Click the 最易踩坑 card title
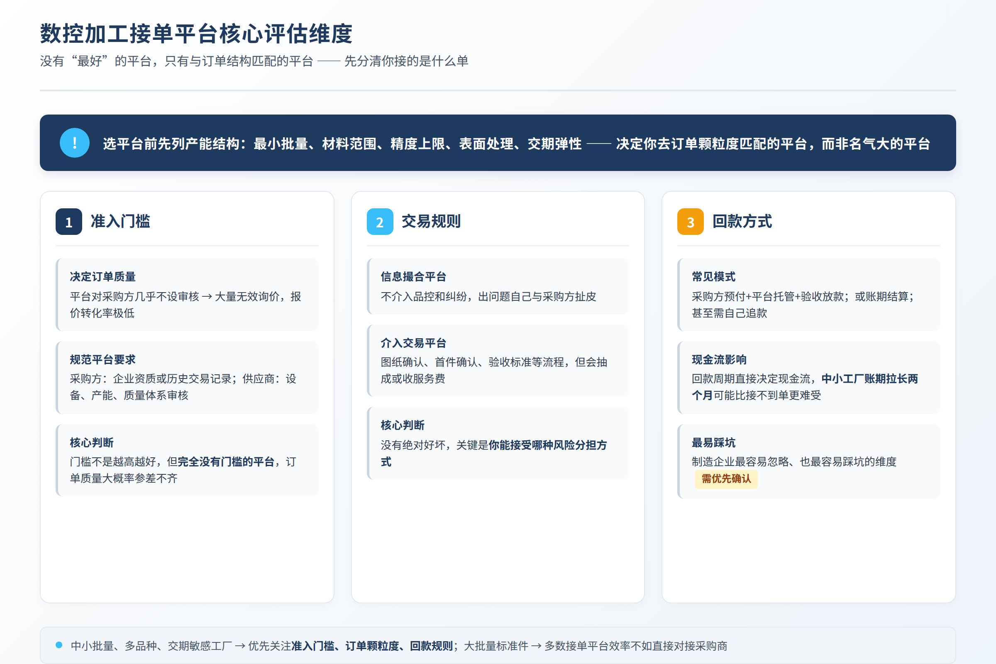 pyautogui.click(x=713, y=443)
